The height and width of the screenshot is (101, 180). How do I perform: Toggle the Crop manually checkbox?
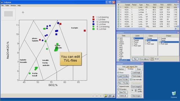pyautogui.click(x=131, y=79)
